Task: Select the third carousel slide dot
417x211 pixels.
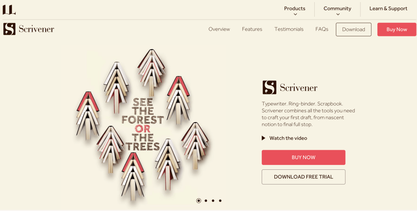Action: pos(213,201)
